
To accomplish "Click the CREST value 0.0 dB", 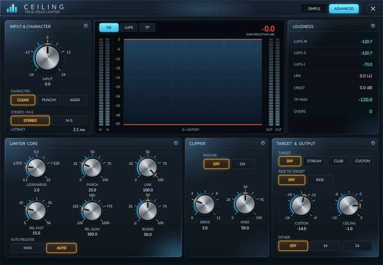I will coord(366,88).
